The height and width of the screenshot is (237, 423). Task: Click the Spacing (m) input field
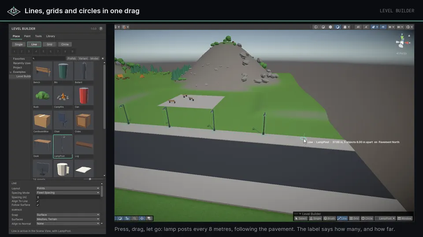pyautogui.click(x=68, y=197)
